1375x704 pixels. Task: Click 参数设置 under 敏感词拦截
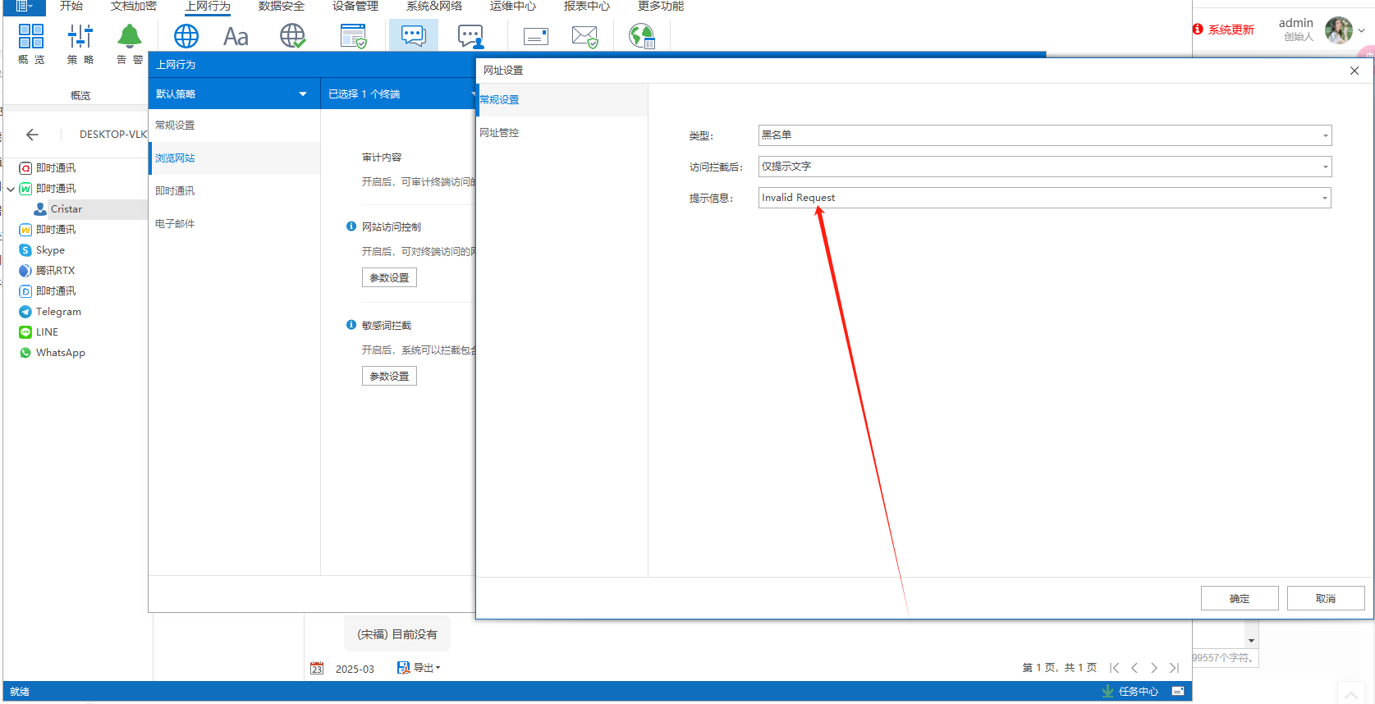(389, 376)
